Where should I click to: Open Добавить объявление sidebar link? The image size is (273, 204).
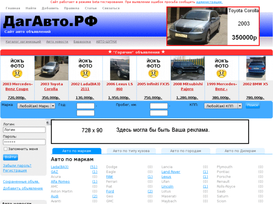tap(23, 188)
